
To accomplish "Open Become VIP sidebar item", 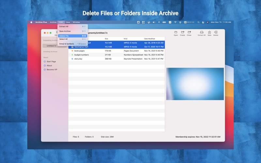I will pyautogui.click(x=52, y=69).
